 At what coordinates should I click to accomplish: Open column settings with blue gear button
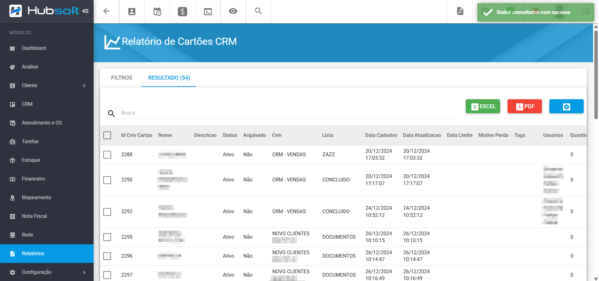566,106
